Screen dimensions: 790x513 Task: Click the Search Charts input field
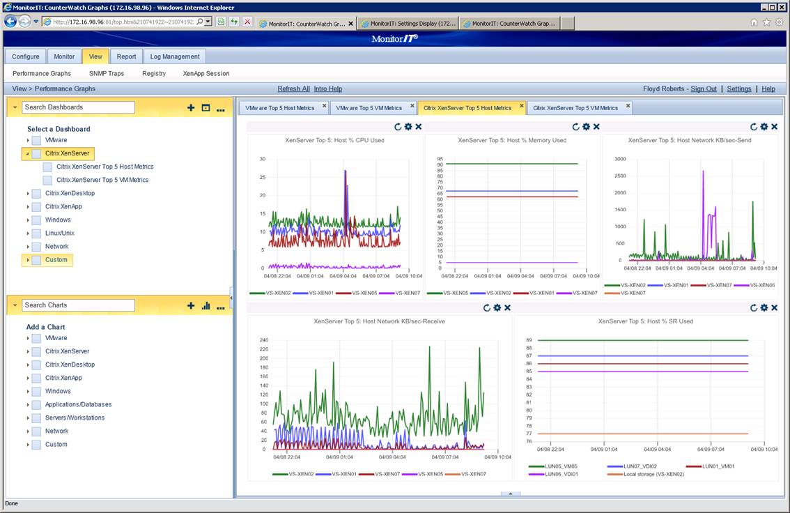click(x=78, y=305)
